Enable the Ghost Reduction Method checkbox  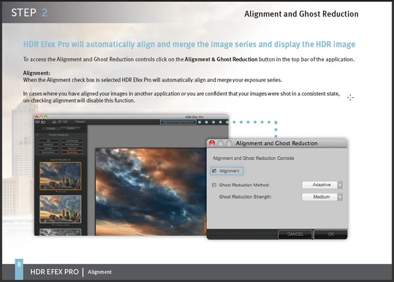point(214,185)
